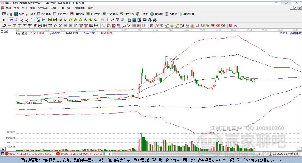The width and height of the screenshot is (302, 163).
Task: Open 赢家服务 with the dollar icon
Action: 187,14
